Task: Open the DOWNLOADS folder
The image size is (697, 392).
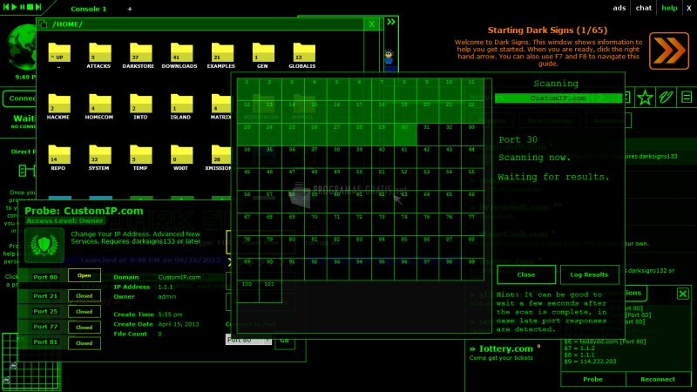Action: (x=179, y=56)
